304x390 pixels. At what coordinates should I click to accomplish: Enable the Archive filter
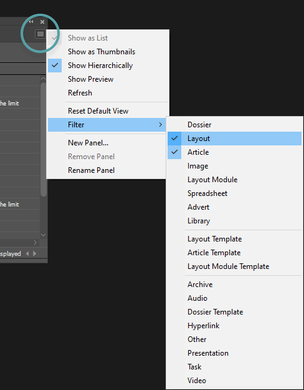pyautogui.click(x=234, y=285)
